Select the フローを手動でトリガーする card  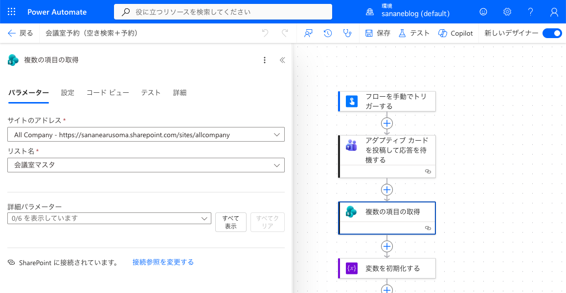click(387, 101)
